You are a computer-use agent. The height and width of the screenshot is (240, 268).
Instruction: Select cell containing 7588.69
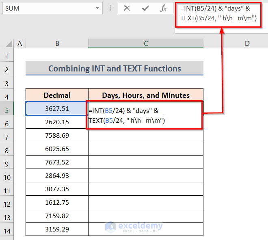point(57,135)
